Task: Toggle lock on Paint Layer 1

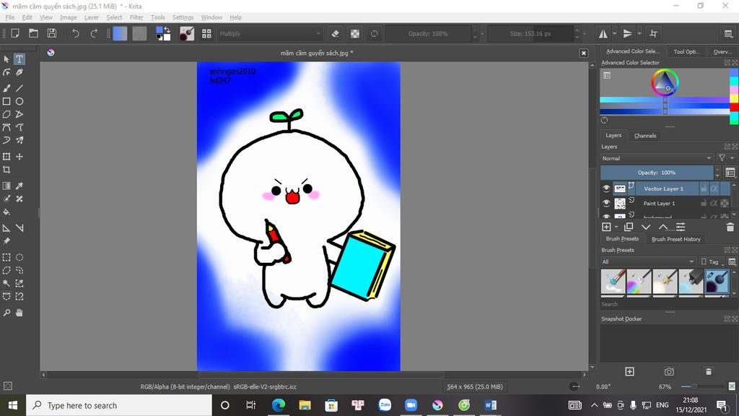Action: pyautogui.click(x=703, y=203)
